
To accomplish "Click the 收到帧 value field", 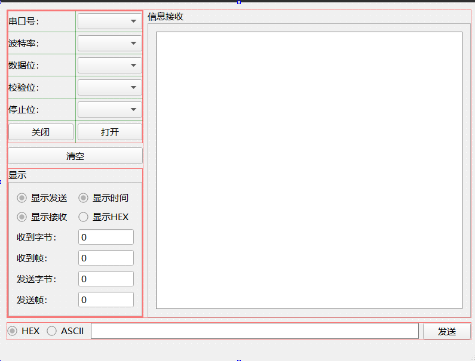I will [x=106, y=258].
